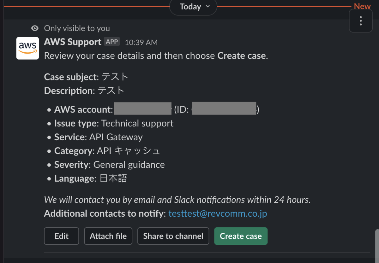379x263 pixels.
Task: Submit with the green Create case button
Action: pos(241,236)
